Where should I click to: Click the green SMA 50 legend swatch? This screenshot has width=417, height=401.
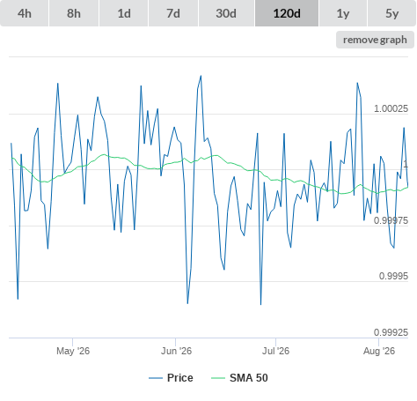[218, 378]
